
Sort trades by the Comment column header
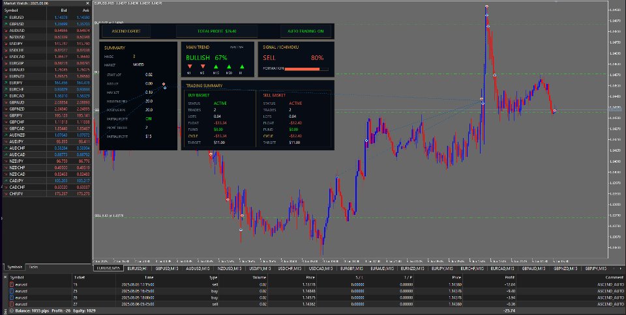pos(614,277)
